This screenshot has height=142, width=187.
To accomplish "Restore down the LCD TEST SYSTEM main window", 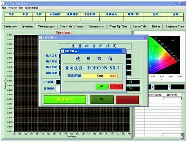I will click(180, 4).
